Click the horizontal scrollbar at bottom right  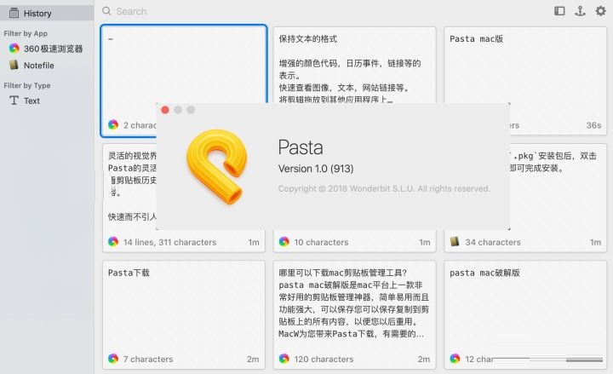pyautogui.click(x=547, y=360)
